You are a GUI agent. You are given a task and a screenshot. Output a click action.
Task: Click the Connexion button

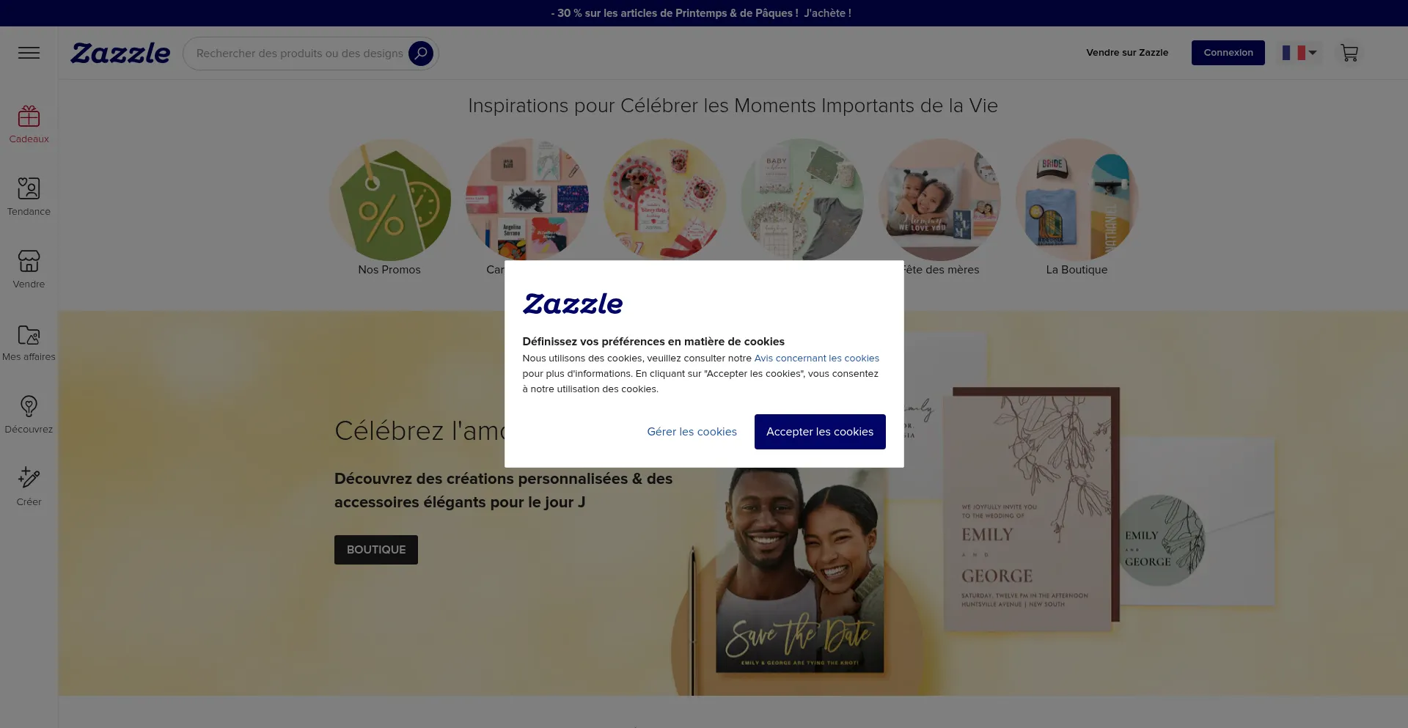[1228, 53]
